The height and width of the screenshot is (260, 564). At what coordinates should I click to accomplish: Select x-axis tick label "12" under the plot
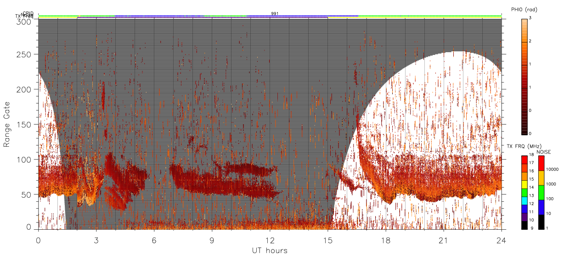point(270,240)
